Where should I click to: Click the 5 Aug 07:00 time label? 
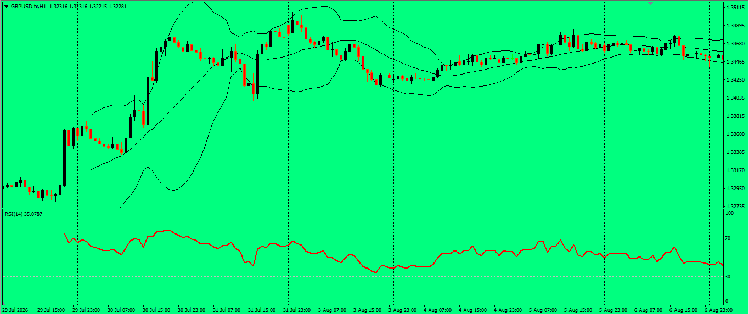tap(543, 310)
